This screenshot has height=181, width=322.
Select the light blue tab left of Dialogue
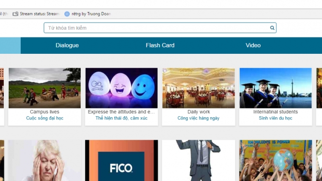[10, 45]
